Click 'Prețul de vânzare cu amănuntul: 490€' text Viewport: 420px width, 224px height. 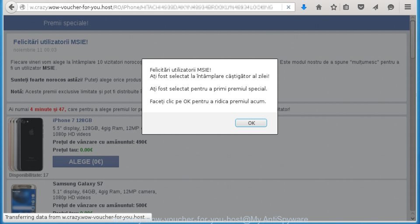(x=100, y=142)
